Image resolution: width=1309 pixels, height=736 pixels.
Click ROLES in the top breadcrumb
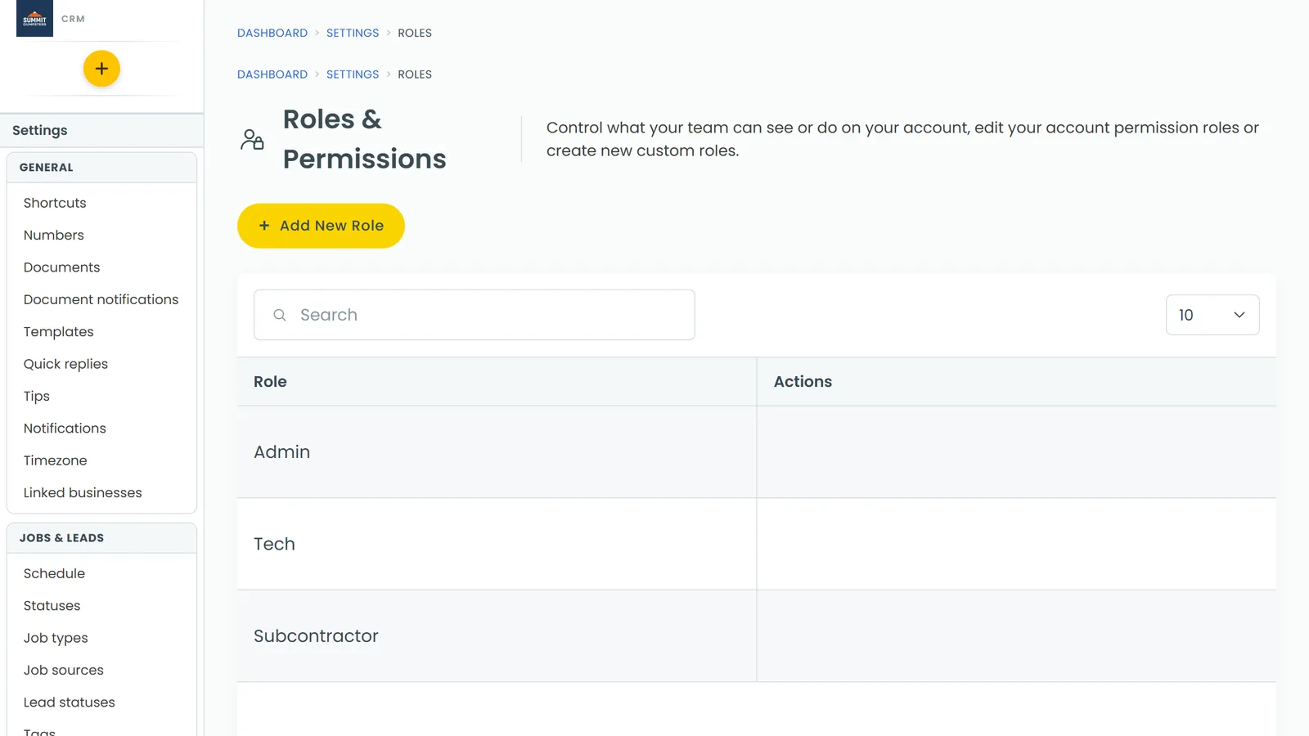pos(415,33)
